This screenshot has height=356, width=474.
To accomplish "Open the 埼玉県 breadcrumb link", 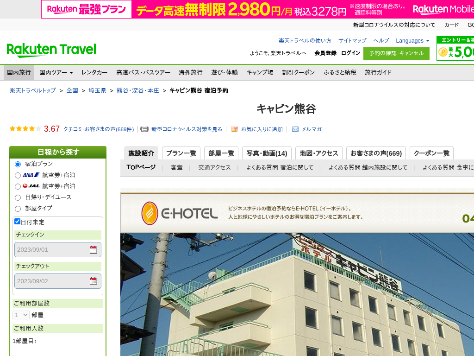I will tap(97, 90).
